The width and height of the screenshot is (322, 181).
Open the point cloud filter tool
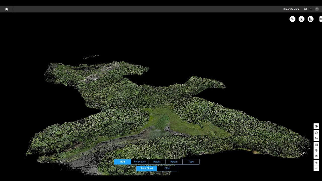click(292, 19)
